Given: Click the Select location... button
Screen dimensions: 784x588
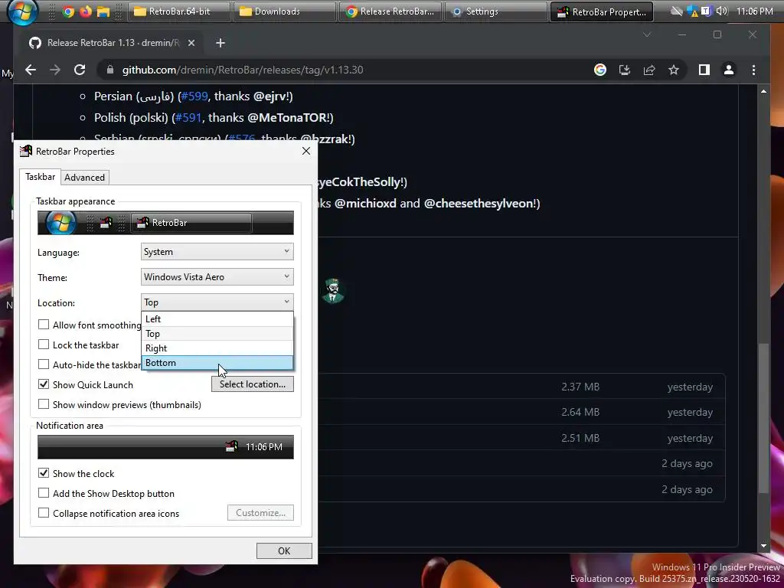Looking at the screenshot, I should (x=253, y=384).
